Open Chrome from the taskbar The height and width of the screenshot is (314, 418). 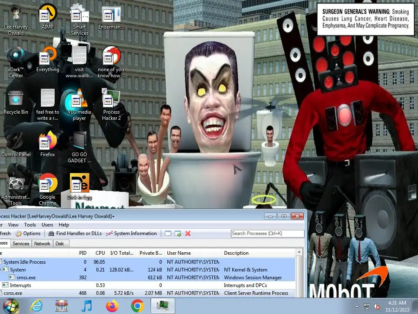point(137,306)
